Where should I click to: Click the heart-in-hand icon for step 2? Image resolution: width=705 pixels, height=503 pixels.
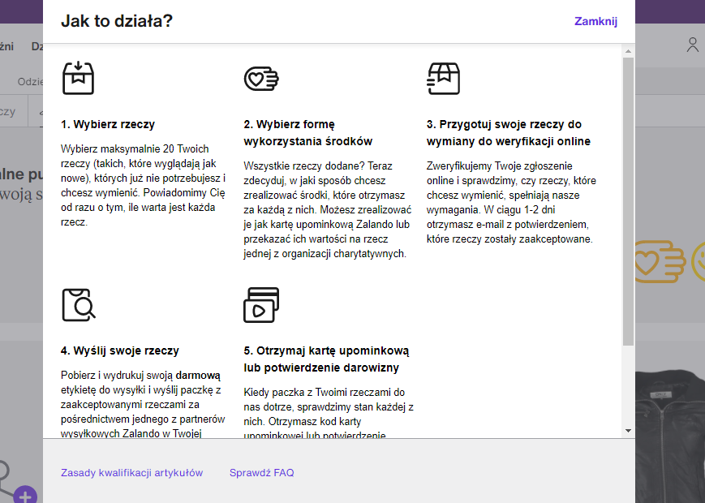[x=261, y=79]
